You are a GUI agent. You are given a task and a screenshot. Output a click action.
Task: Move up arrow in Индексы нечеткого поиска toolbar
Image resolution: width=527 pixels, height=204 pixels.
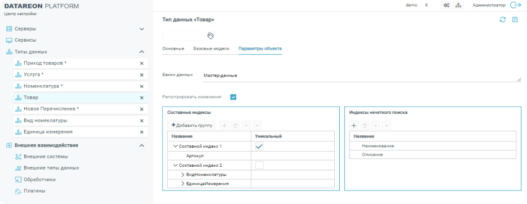click(x=376, y=126)
